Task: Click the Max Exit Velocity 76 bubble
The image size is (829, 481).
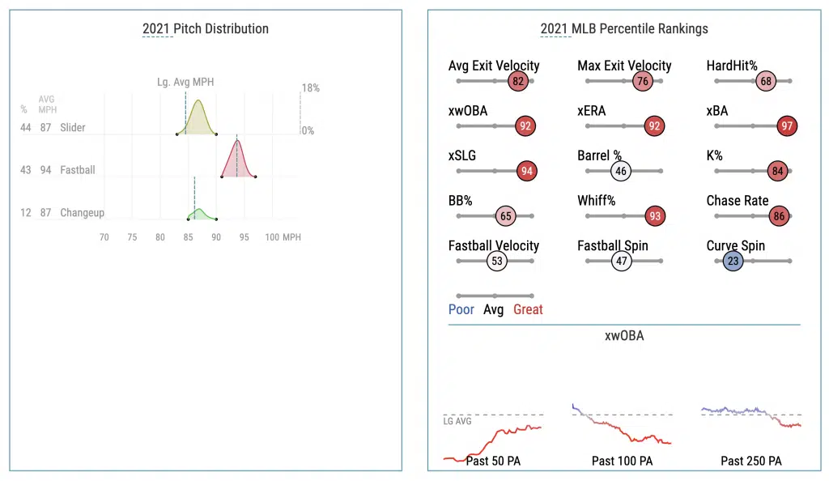Action: click(x=643, y=81)
